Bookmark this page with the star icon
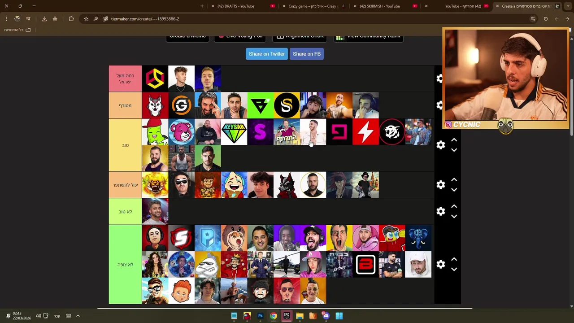 pyautogui.click(x=86, y=19)
